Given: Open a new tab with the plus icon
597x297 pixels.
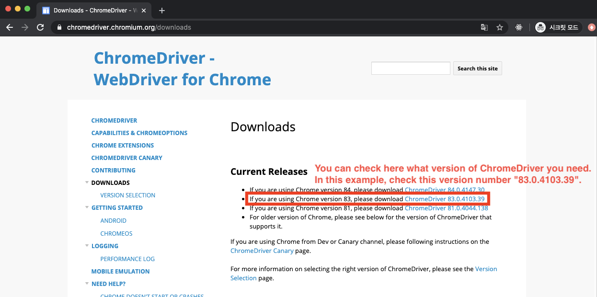Looking at the screenshot, I should click(162, 10).
